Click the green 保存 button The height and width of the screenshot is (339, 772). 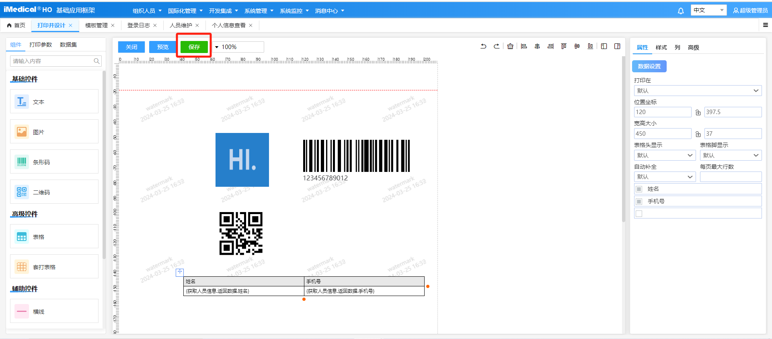pyautogui.click(x=194, y=47)
